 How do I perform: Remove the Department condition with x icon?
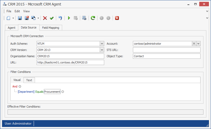[x=63, y=92]
